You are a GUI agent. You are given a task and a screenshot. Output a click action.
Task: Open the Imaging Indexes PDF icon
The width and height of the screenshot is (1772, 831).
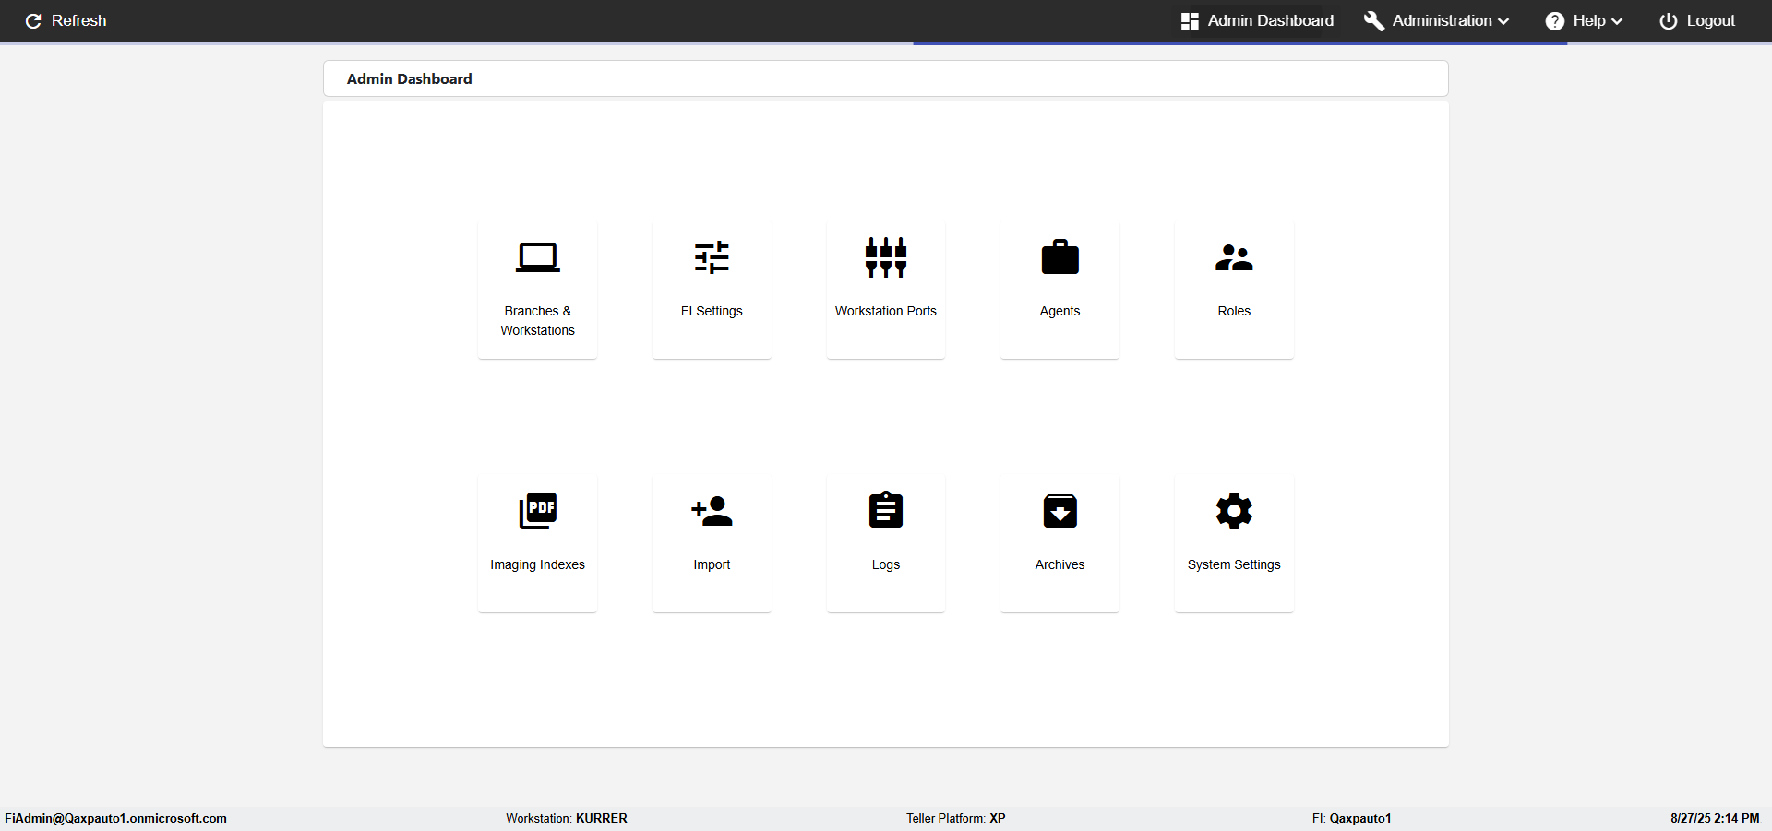coord(537,511)
